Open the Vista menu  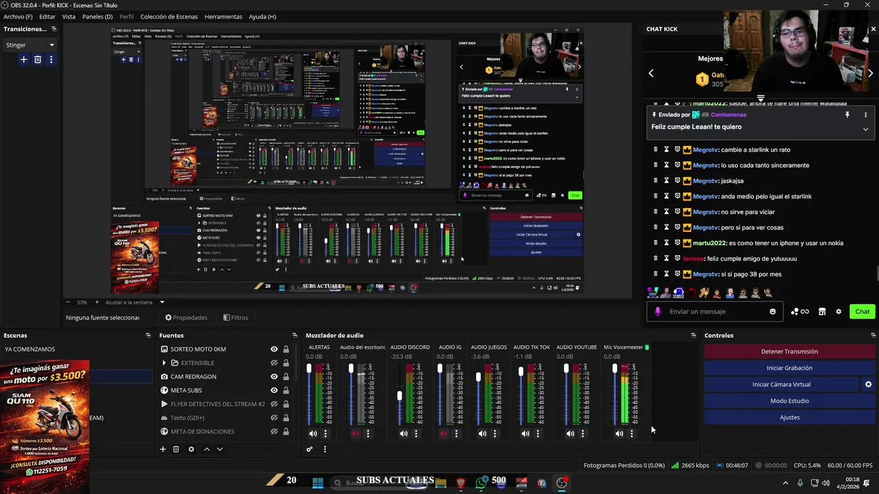click(69, 16)
